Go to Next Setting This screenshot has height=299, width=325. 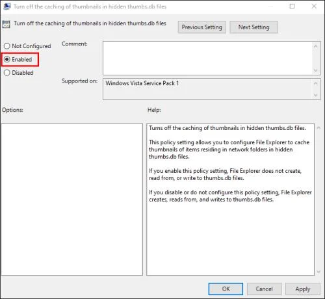253,27
